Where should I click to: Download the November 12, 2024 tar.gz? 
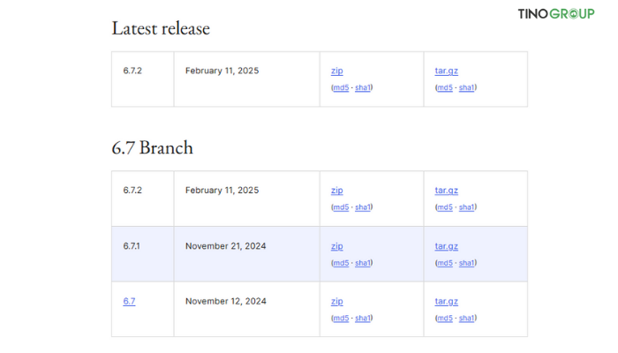coord(446,302)
